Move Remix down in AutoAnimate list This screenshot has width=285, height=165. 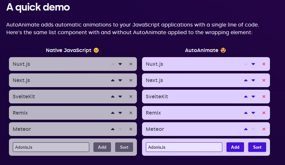(253, 113)
